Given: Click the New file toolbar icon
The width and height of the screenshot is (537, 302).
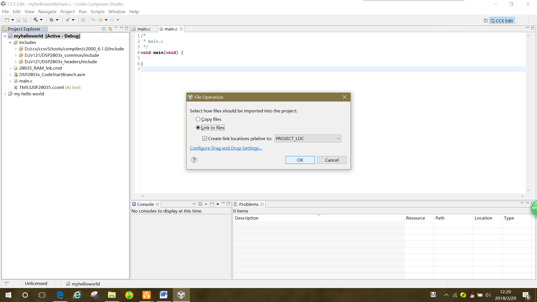Looking at the screenshot, I should coord(7,20).
